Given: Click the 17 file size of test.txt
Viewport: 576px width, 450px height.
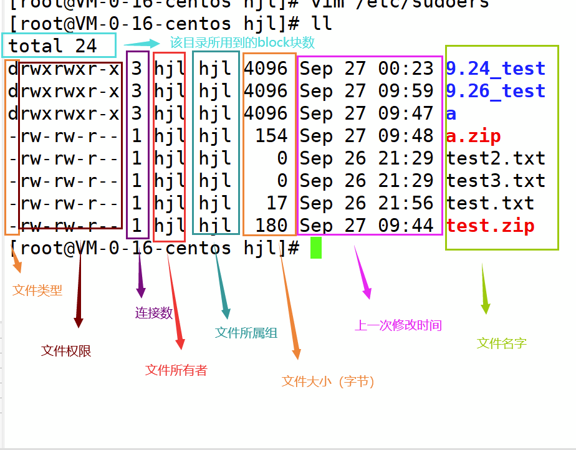Looking at the screenshot, I should coord(277,203).
